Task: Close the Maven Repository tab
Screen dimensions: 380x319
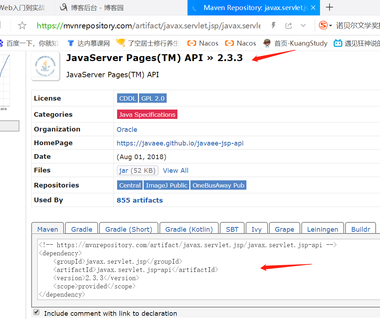Action: click(x=313, y=8)
